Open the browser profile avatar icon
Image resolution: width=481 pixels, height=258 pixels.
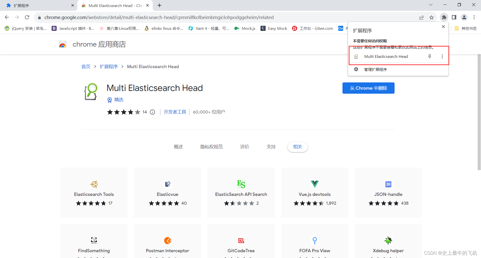pyautogui.click(x=464, y=17)
